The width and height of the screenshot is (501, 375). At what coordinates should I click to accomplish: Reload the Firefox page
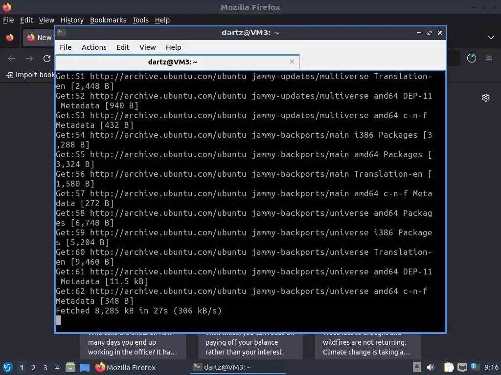coord(47,59)
